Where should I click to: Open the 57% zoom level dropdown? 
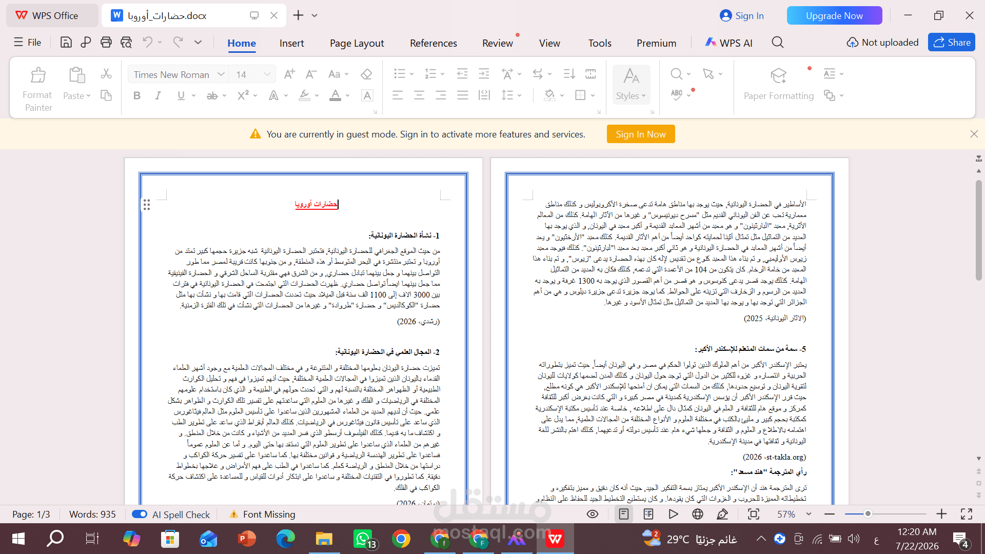coord(809,514)
